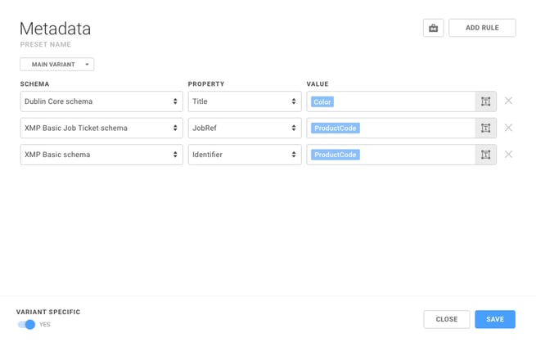Delete the XMP Basic Job Ticket rule
This screenshot has width=536, height=342.
tap(508, 128)
